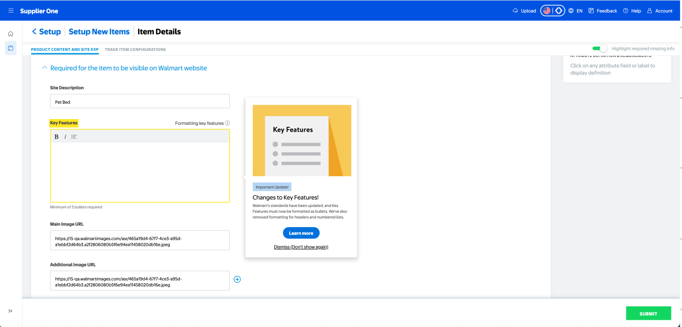682x327 pixels.
Task: Open the globe language selector
Action: click(x=571, y=11)
